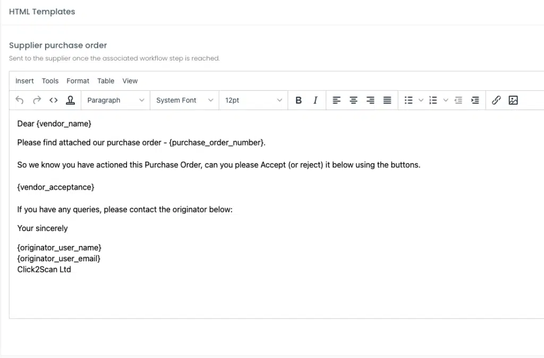Open the Insert menu
This screenshot has height=358, width=544.
point(24,81)
